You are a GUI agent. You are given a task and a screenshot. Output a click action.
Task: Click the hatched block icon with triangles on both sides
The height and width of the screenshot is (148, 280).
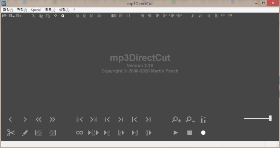(x=93, y=133)
